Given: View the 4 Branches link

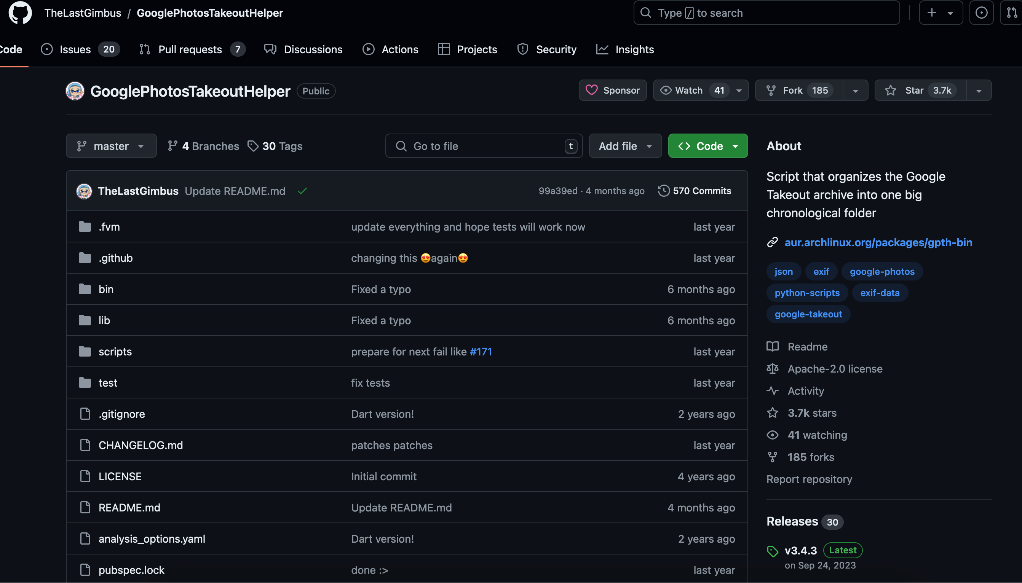Looking at the screenshot, I should pos(203,146).
